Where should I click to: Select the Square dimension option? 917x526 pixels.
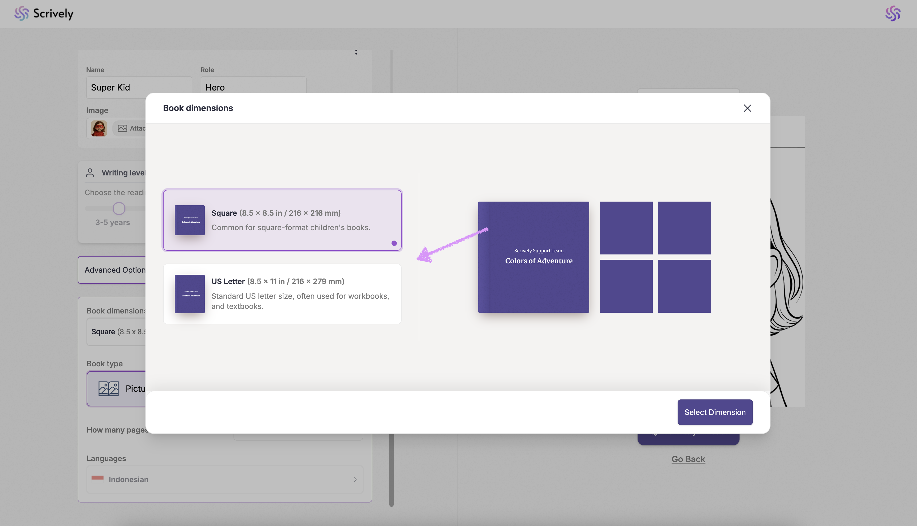click(x=282, y=220)
